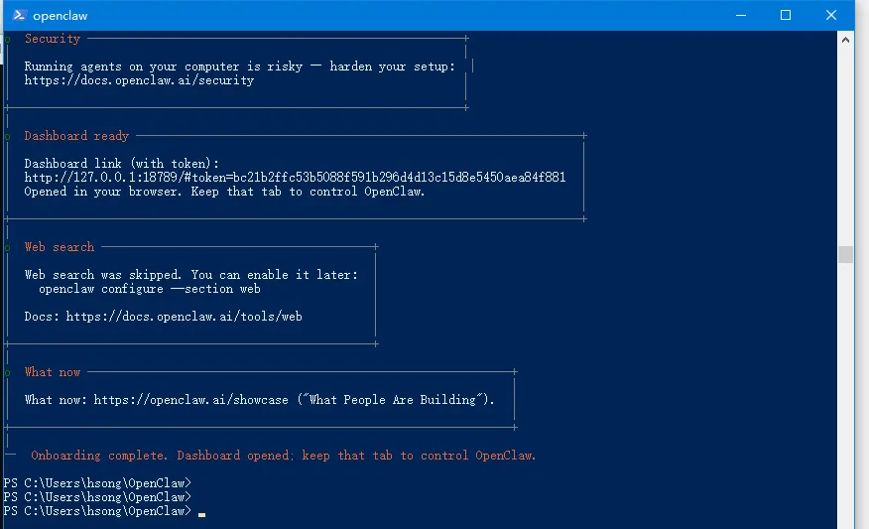Click the first PS C:\Users\hsong\OpenClaw prompt
Viewport: 869px width, 529px height.
click(97, 483)
